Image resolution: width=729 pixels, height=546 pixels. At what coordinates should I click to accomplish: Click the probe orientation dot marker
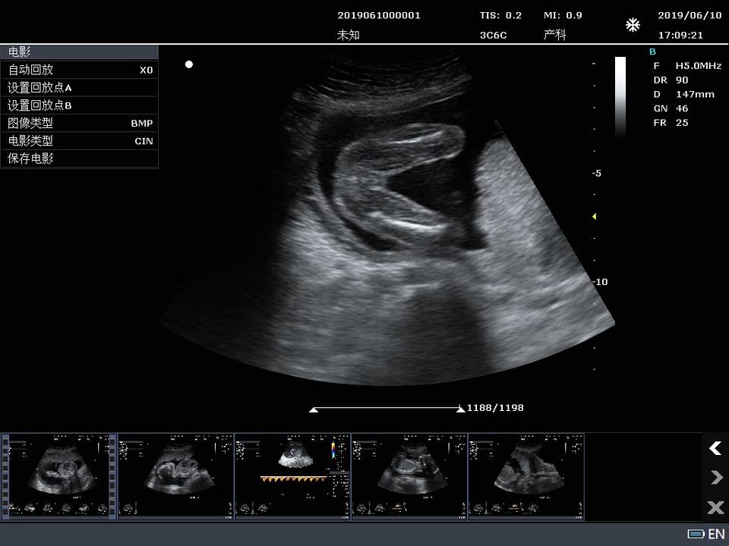coord(189,64)
